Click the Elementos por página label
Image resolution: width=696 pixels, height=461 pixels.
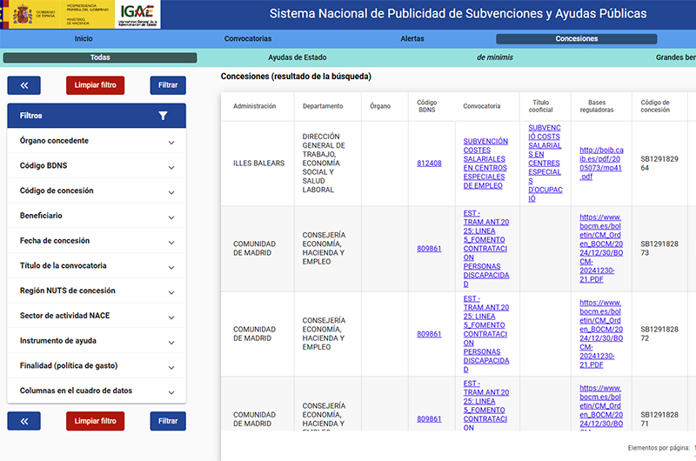tap(659, 448)
